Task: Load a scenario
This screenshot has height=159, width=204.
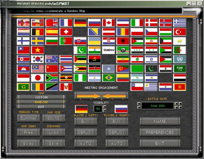Action: pyautogui.click(x=54, y=132)
